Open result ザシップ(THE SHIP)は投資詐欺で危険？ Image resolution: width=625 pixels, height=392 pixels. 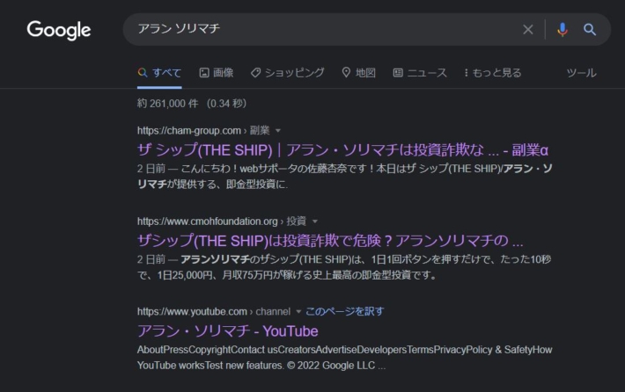[330, 241]
